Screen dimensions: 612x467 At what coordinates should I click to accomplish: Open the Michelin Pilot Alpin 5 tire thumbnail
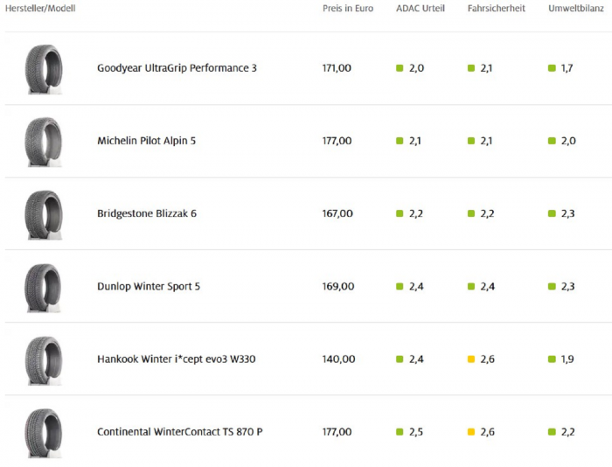pos(44,141)
